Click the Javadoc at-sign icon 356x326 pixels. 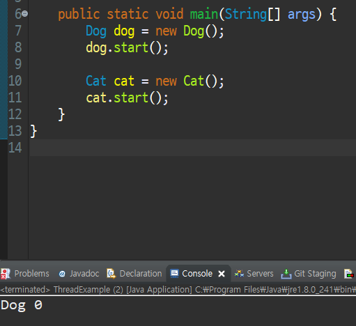(x=62, y=274)
